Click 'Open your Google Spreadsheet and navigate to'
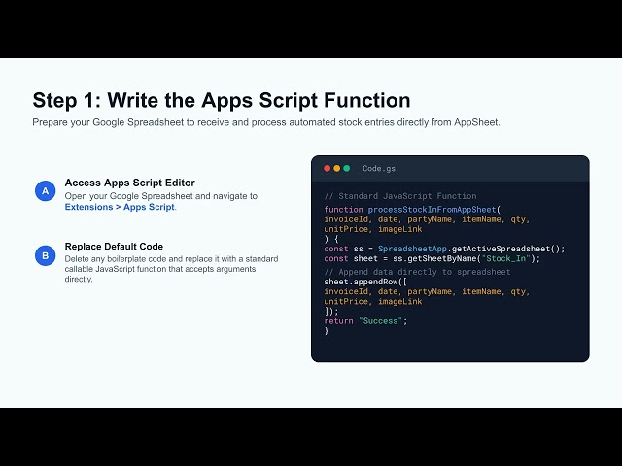Image resolution: width=622 pixels, height=466 pixels. coord(161,196)
